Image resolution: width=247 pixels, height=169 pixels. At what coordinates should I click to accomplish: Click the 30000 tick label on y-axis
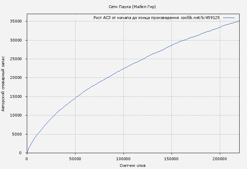click(x=17, y=40)
